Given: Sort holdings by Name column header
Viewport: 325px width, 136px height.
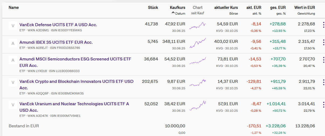Looking at the screenshot, I should (14, 8).
